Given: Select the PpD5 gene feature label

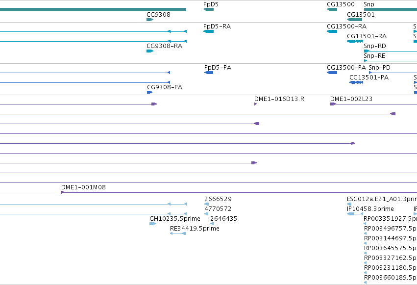Looking at the screenshot, I should [x=211, y=4].
